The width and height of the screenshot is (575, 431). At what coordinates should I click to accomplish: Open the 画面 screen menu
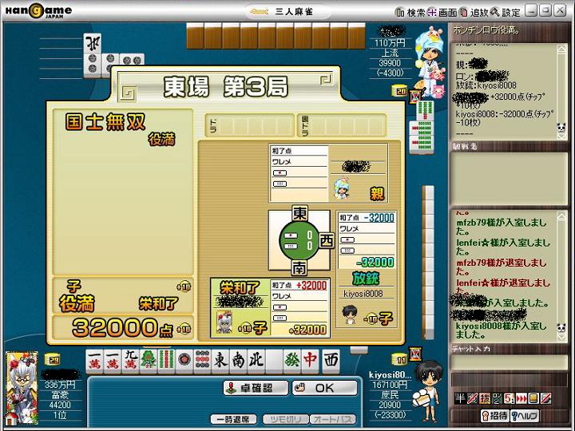pyautogui.click(x=442, y=12)
